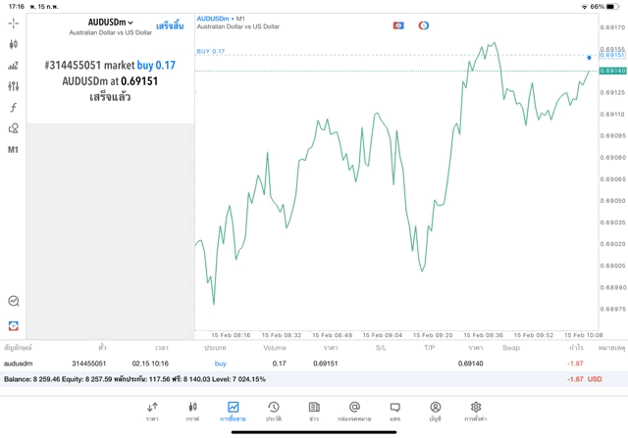Tap the blue เสร็จสิ้น done button
Image resolution: width=628 pixels, height=438 pixels.
click(x=169, y=24)
